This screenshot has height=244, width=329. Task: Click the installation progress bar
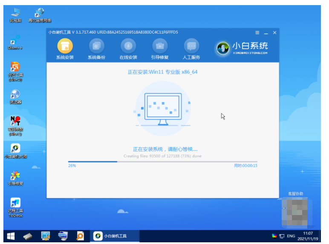click(x=162, y=162)
